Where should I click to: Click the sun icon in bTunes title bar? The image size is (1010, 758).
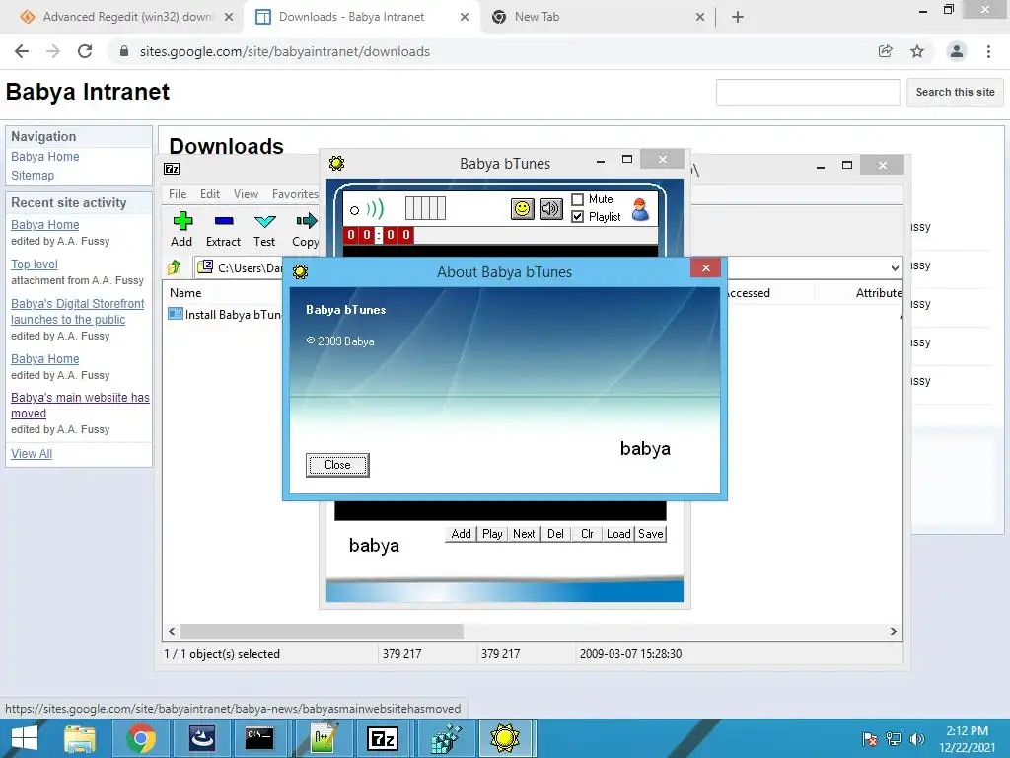(x=337, y=163)
